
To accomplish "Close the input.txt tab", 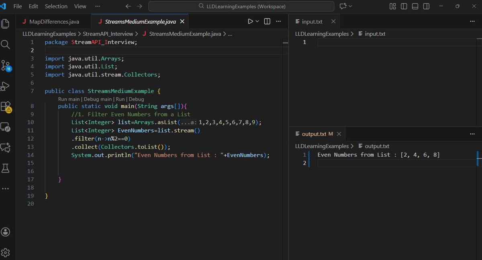I will tap(333, 21).
